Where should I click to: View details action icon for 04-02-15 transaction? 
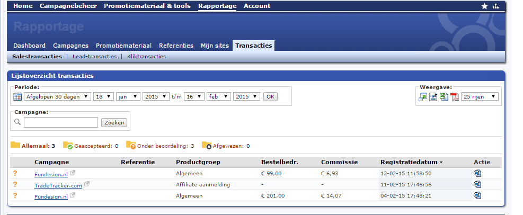[x=477, y=195]
